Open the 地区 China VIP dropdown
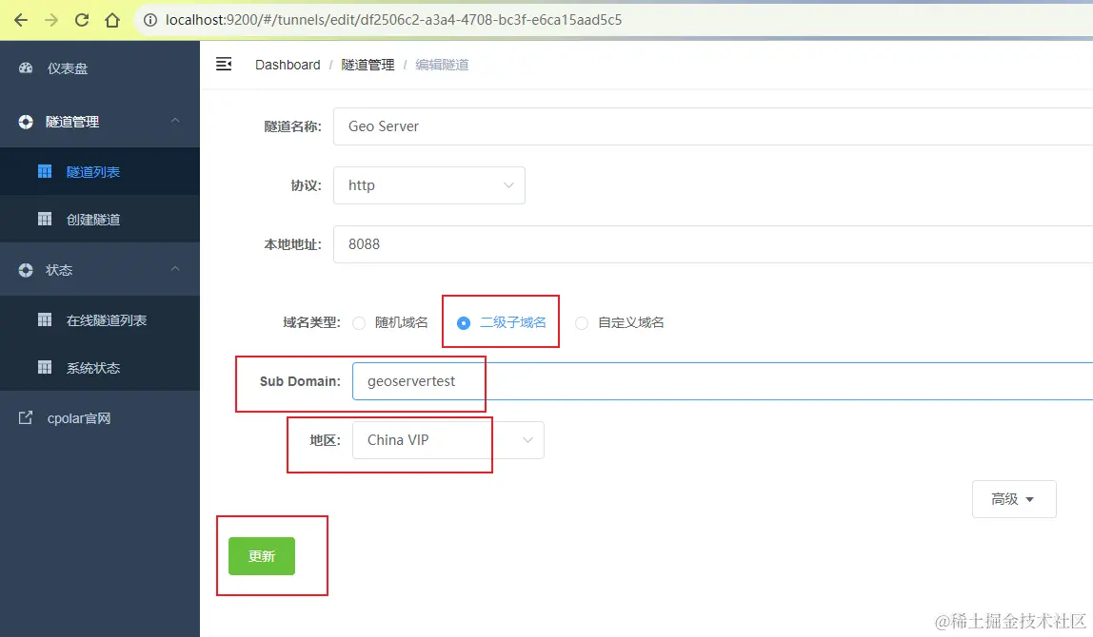1093x637 pixels. click(448, 440)
